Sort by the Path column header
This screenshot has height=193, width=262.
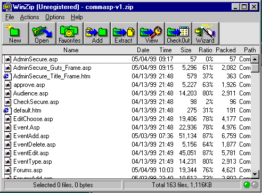pos(250,50)
